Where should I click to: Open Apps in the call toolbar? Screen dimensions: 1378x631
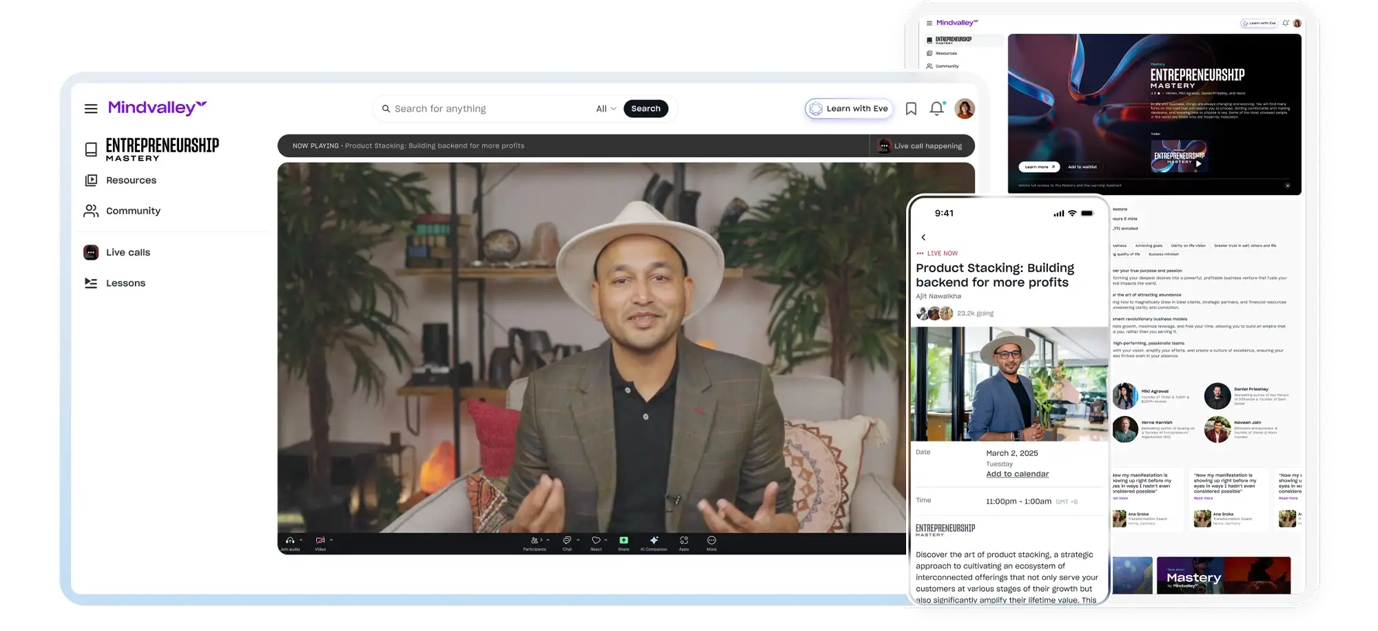(x=683, y=541)
